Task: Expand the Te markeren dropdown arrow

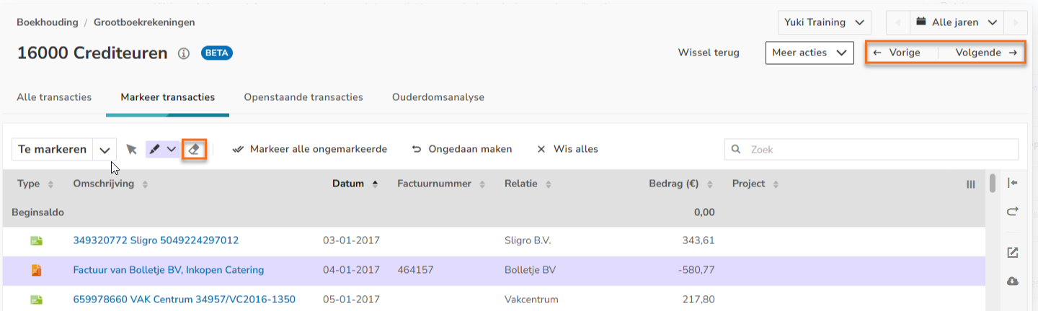Action: coord(105,150)
